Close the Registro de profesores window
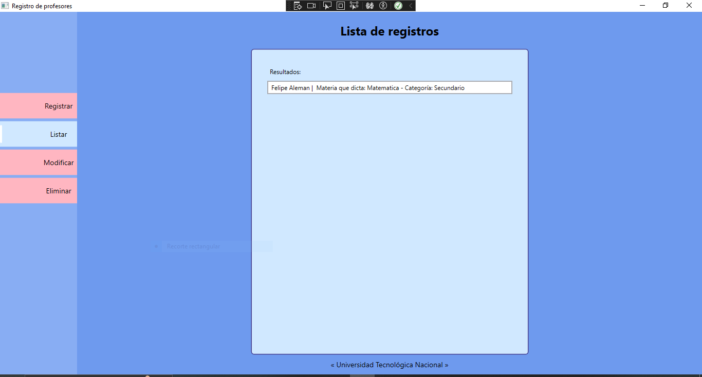The height and width of the screenshot is (377, 702). click(x=690, y=6)
